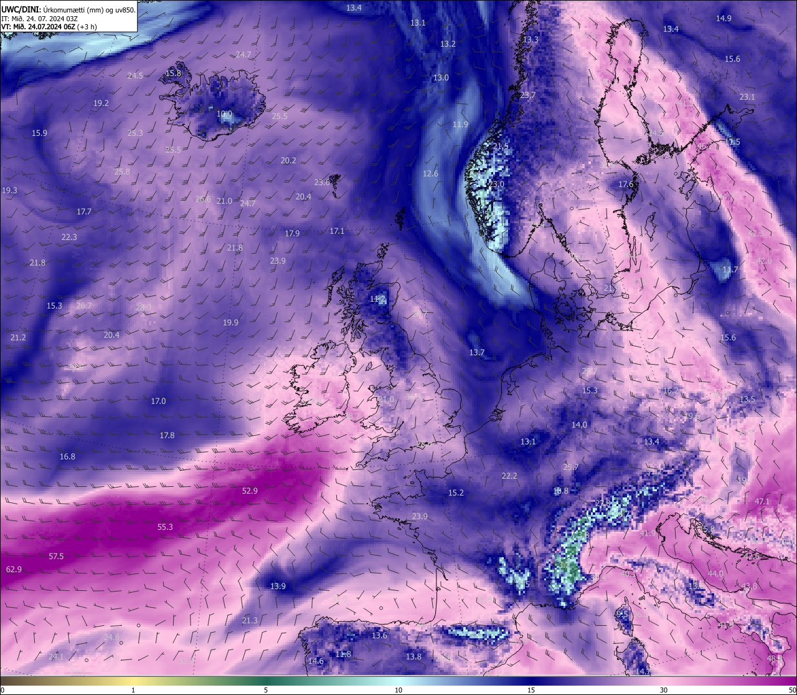Image resolution: width=797 pixels, height=695 pixels.
Task: Click the 11.7 value on the map
Action: [x=730, y=269]
